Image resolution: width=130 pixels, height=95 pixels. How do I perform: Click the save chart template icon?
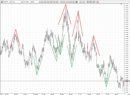click(91, 2)
